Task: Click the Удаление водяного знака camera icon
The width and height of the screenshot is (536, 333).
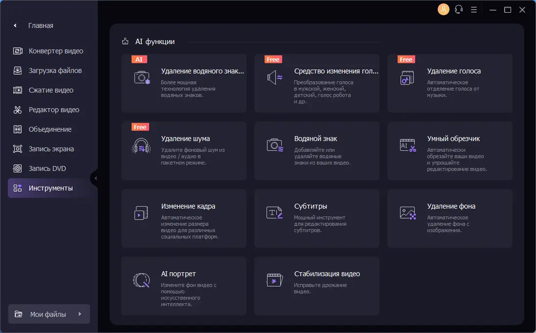Action: [142, 77]
